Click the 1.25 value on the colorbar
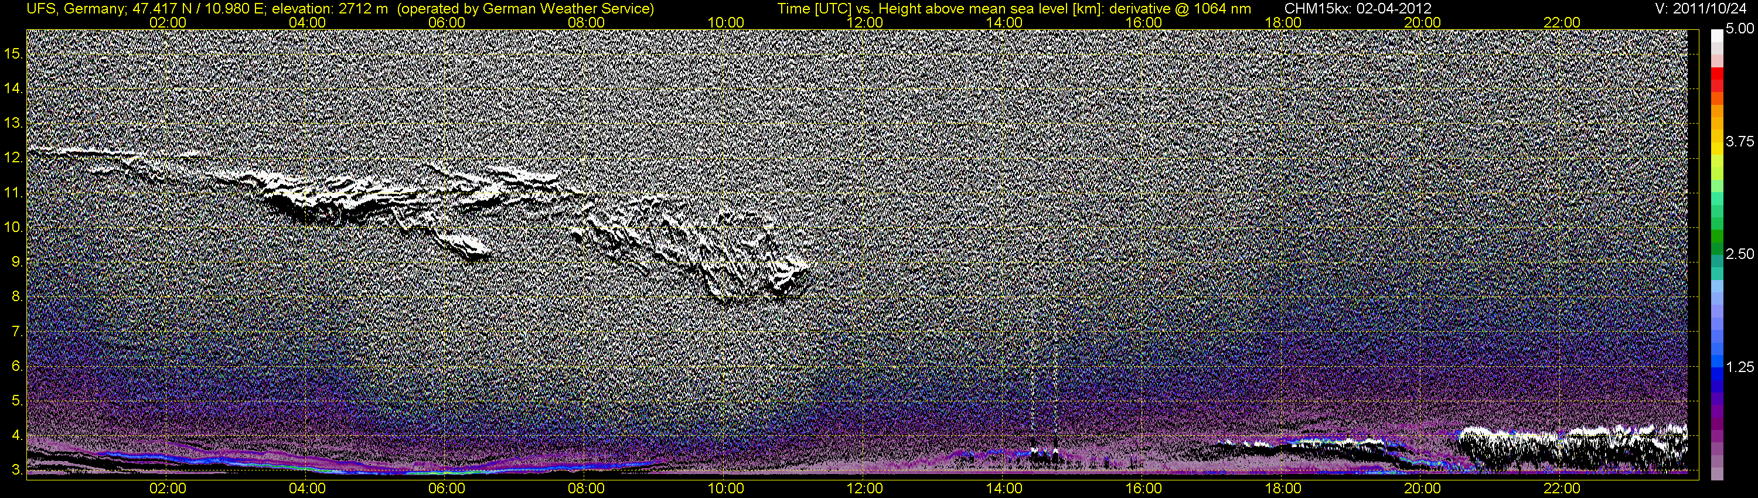 point(1740,367)
